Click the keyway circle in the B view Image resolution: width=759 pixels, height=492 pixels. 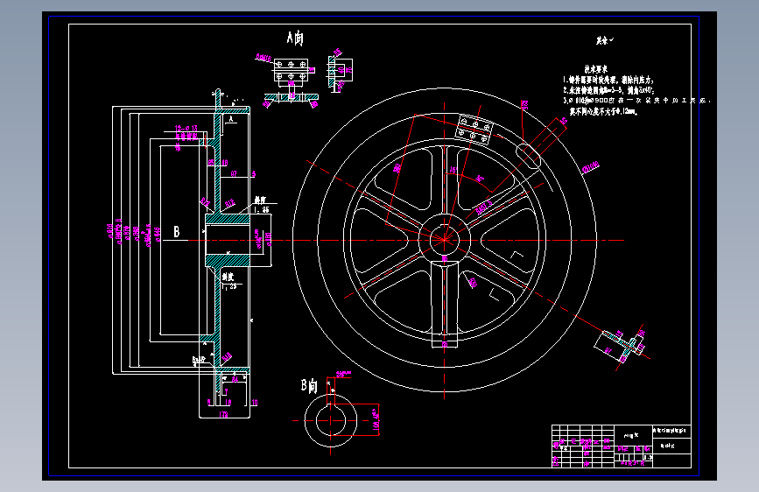(x=331, y=420)
